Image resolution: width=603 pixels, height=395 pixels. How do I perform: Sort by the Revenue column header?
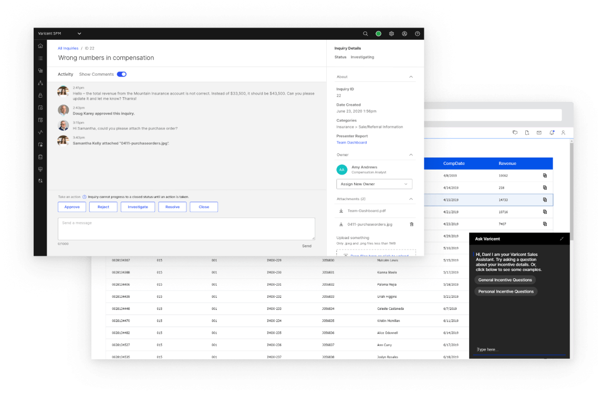507,163
